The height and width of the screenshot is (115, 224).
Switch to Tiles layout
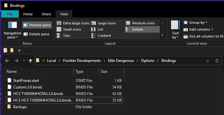coord(63,36)
